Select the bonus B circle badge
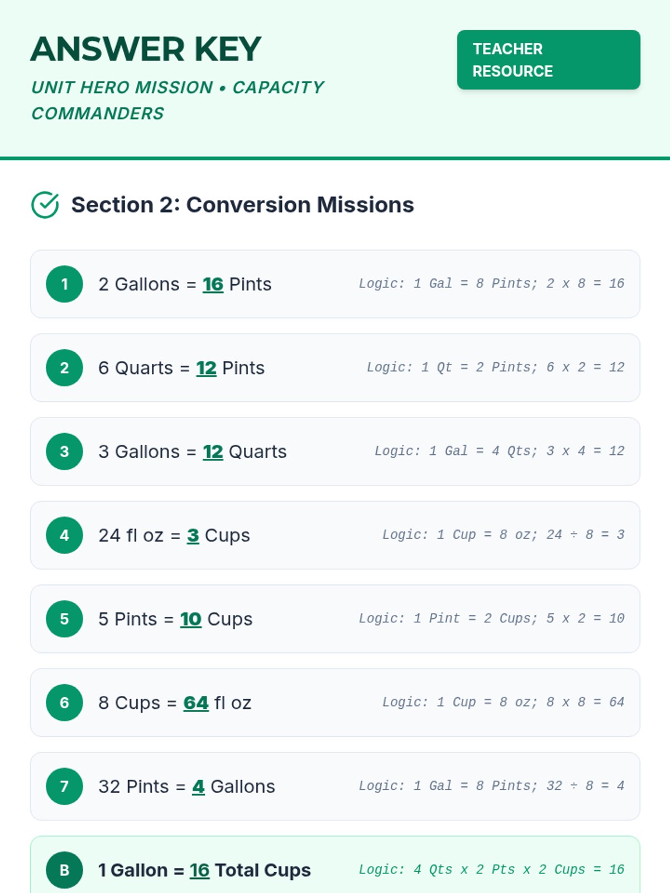 pos(64,870)
